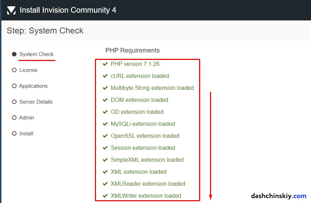The image size is (311, 203).
Task: Select the Applications step radio circle
Action: click(x=14, y=86)
